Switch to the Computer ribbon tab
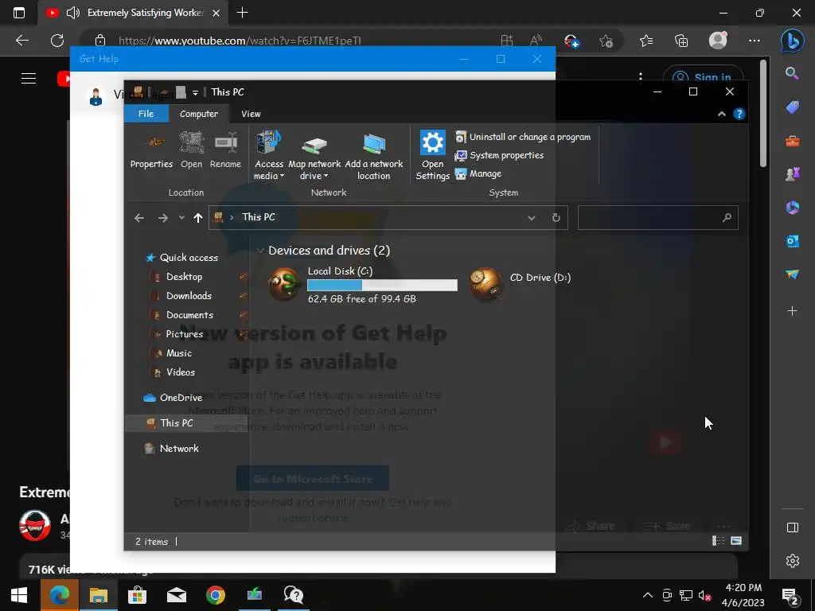This screenshot has height=611, width=815. [198, 114]
